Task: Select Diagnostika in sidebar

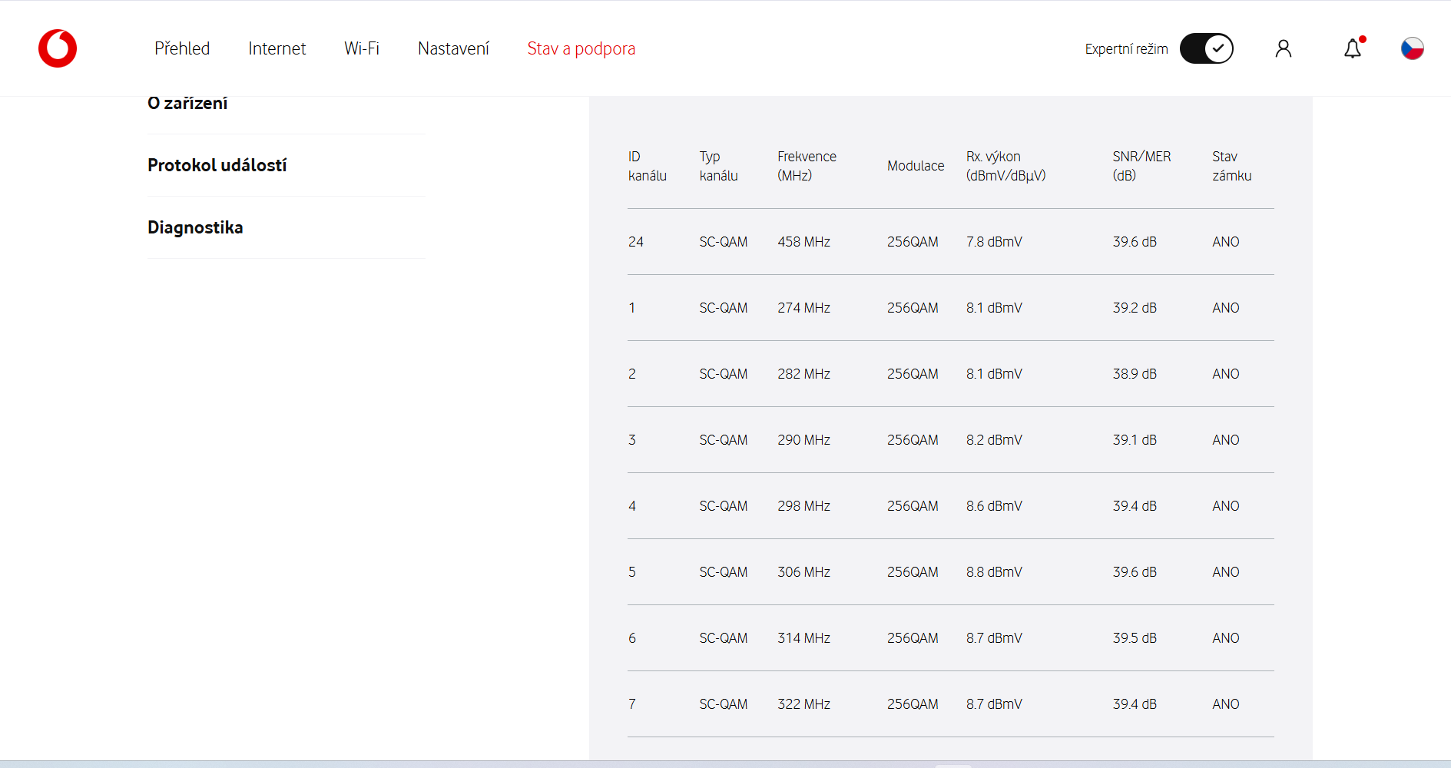Action: (195, 227)
